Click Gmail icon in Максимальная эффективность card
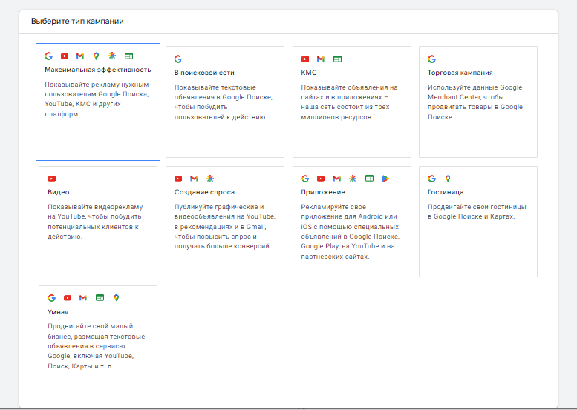This screenshot has width=577, height=410. (x=80, y=56)
